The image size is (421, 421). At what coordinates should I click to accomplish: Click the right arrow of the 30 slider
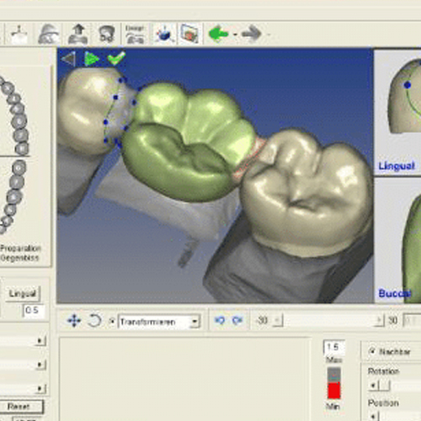click(x=379, y=320)
